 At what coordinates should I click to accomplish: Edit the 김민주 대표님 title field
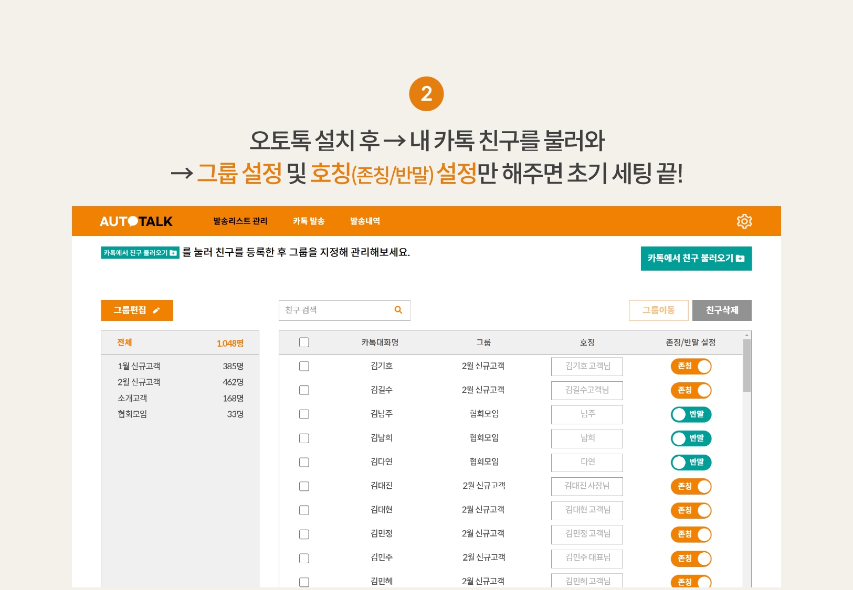point(587,559)
